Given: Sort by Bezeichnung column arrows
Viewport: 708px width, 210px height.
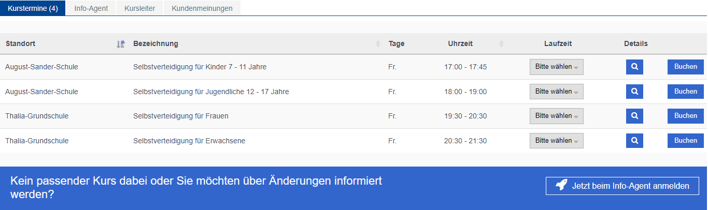Looking at the screenshot, I should pyautogui.click(x=378, y=44).
